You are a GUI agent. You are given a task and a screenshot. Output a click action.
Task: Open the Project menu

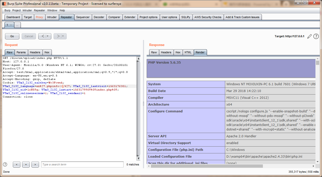coord(17,10)
